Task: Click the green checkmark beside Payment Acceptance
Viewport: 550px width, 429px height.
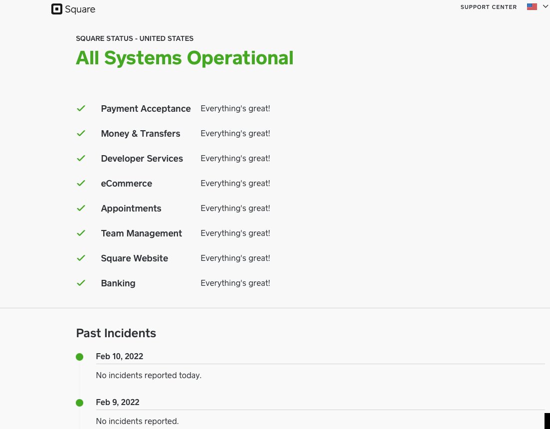Action: tap(81, 108)
